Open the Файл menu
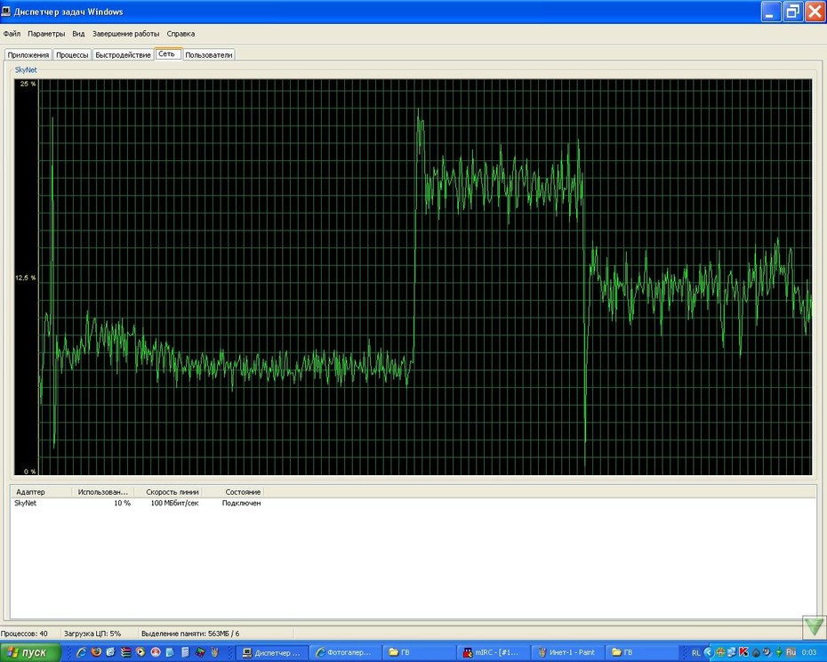 coord(12,34)
